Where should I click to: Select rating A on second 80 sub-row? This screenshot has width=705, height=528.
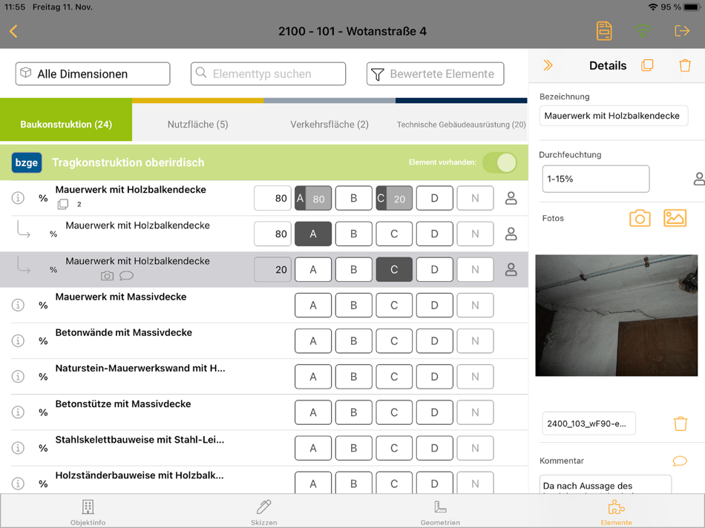[313, 234]
